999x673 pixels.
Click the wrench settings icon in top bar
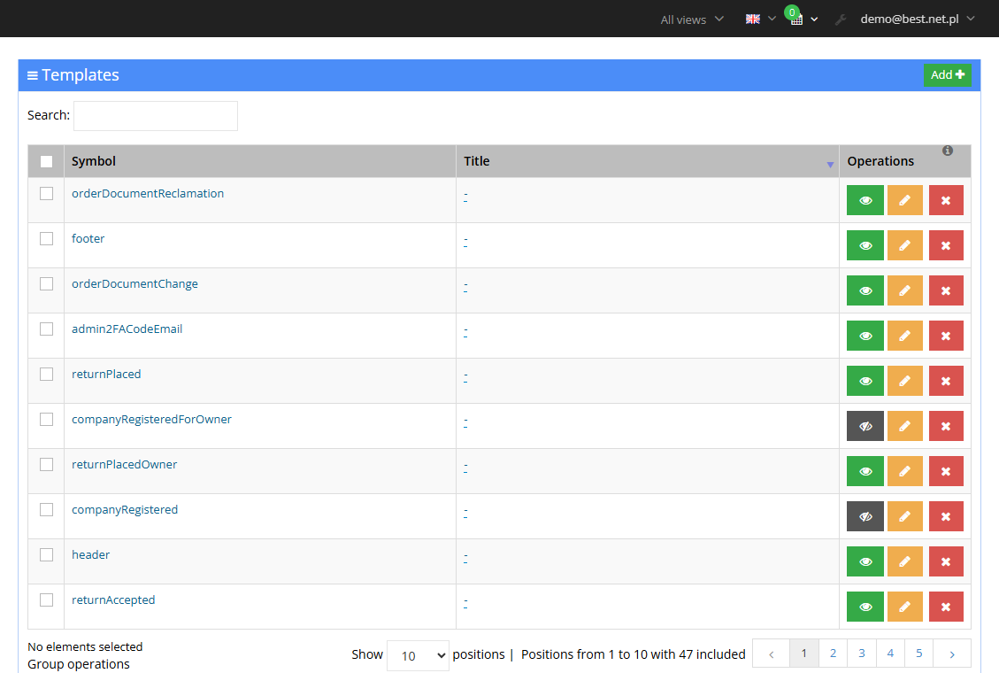(841, 19)
